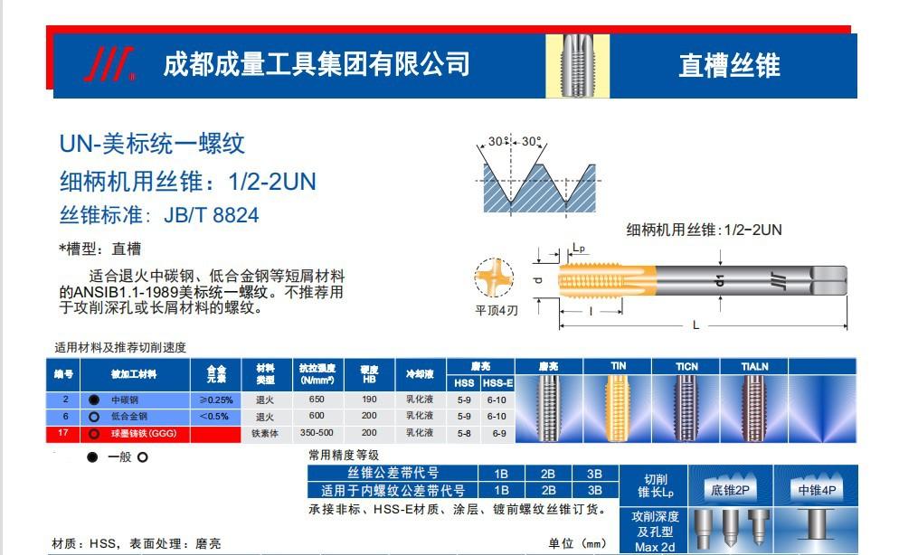The image size is (899, 555).
Task: Click the HSS-E sub-column header
Action: tap(497, 383)
